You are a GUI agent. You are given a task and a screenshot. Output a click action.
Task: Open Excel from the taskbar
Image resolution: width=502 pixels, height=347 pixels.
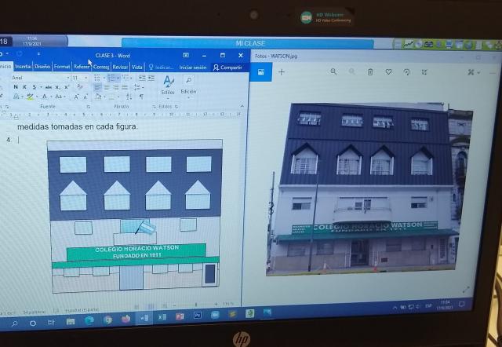pos(162,317)
